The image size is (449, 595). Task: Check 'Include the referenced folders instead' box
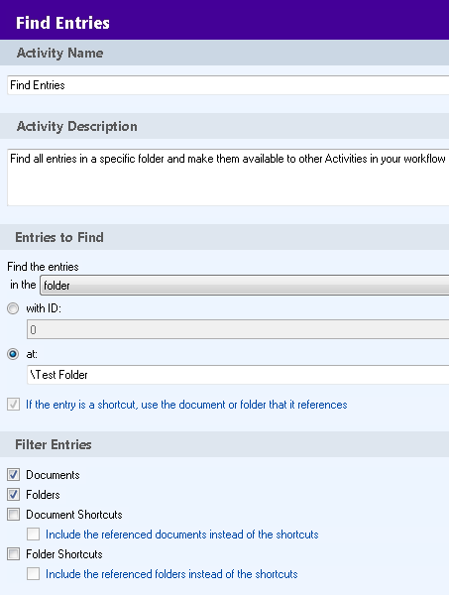(x=33, y=574)
